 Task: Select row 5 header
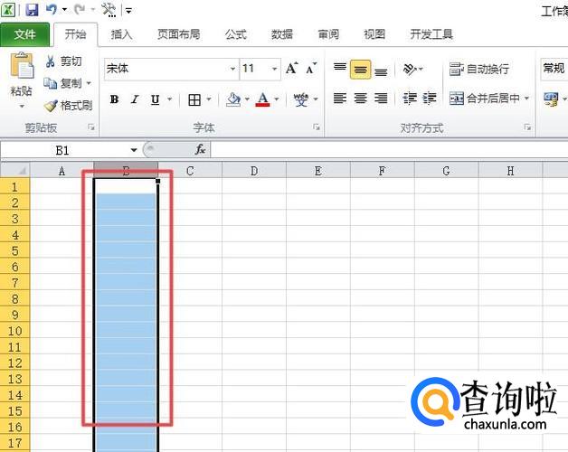click(14, 250)
